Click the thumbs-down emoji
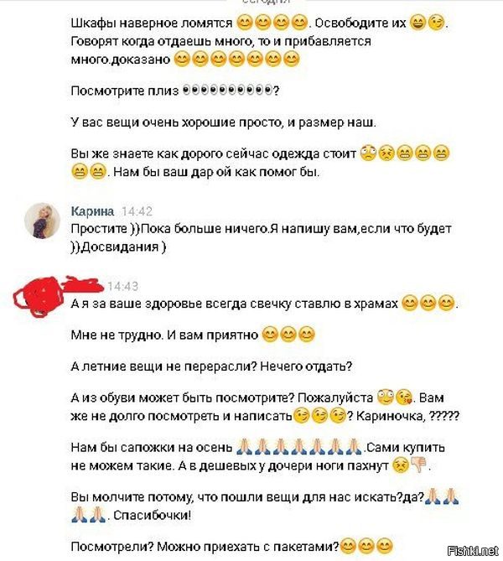Screen dimensions: 503x561 click(419, 465)
